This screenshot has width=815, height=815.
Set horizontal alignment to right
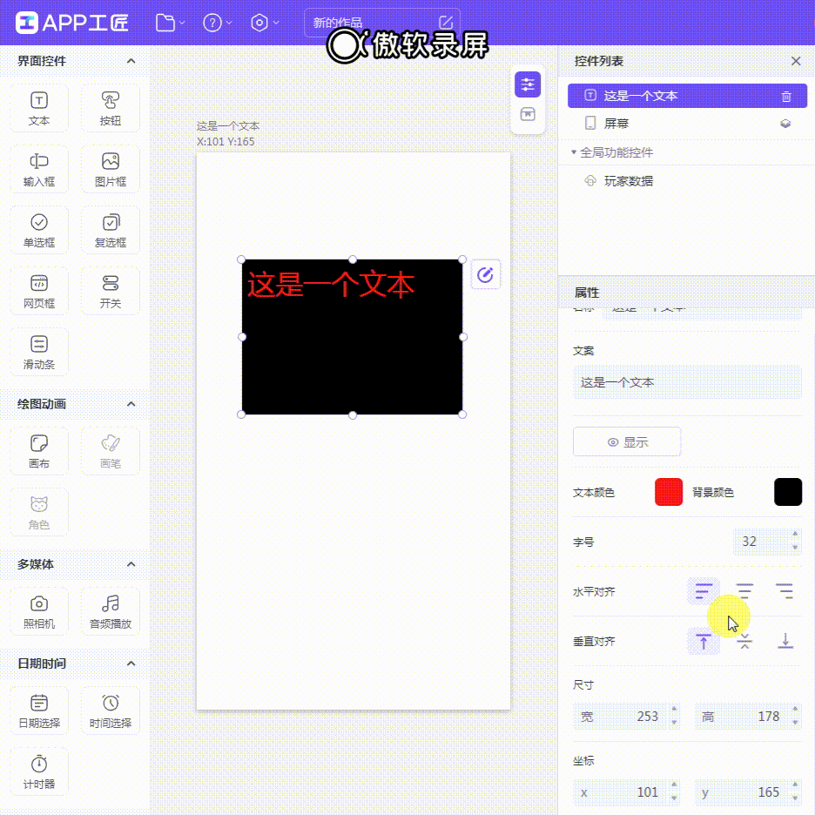[785, 591]
